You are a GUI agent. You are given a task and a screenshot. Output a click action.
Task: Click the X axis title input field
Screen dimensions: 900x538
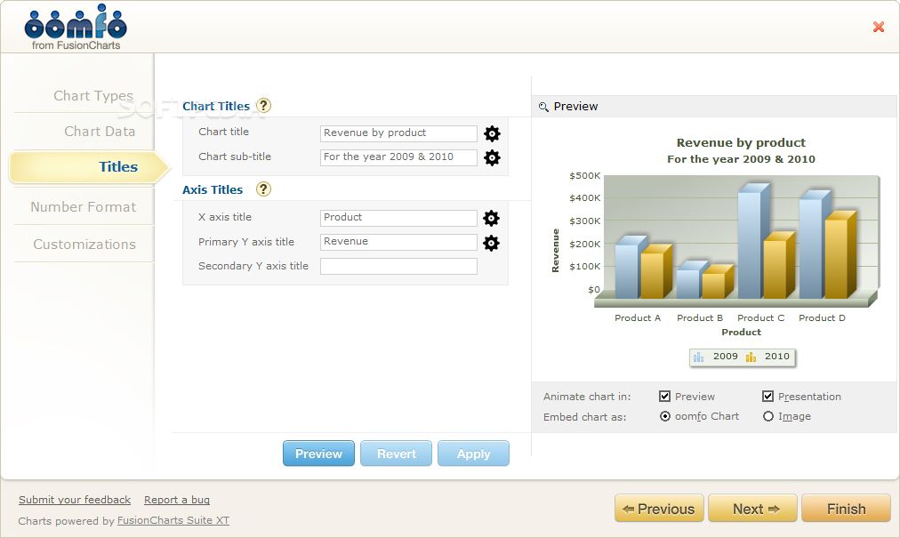(398, 218)
